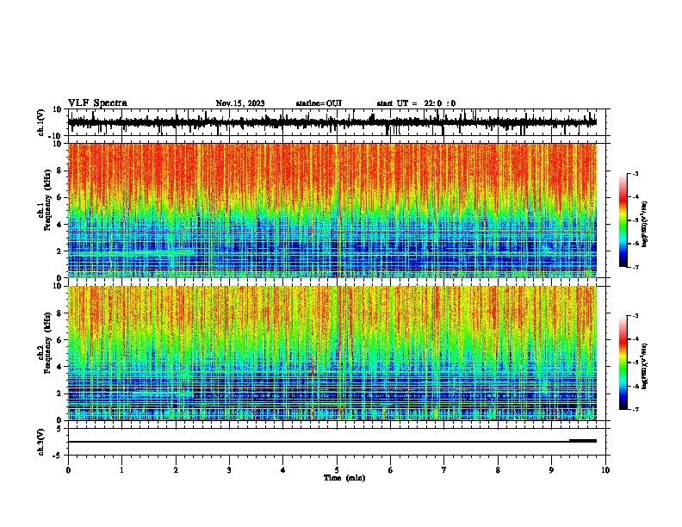Click the "start UT = 22:0 :0" text

pyautogui.click(x=416, y=103)
